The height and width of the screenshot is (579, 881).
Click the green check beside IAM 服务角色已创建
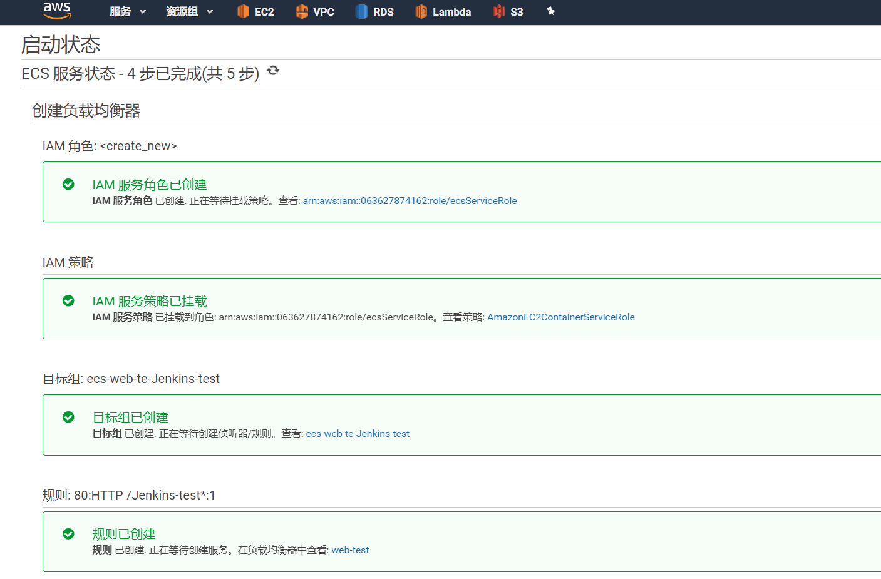click(68, 185)
